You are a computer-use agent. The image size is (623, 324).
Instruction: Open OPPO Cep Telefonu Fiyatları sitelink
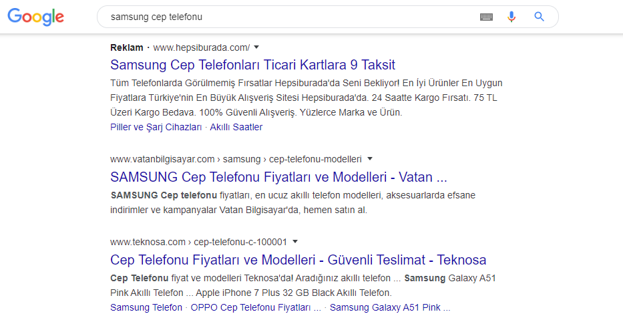click(x=256, y=308)
